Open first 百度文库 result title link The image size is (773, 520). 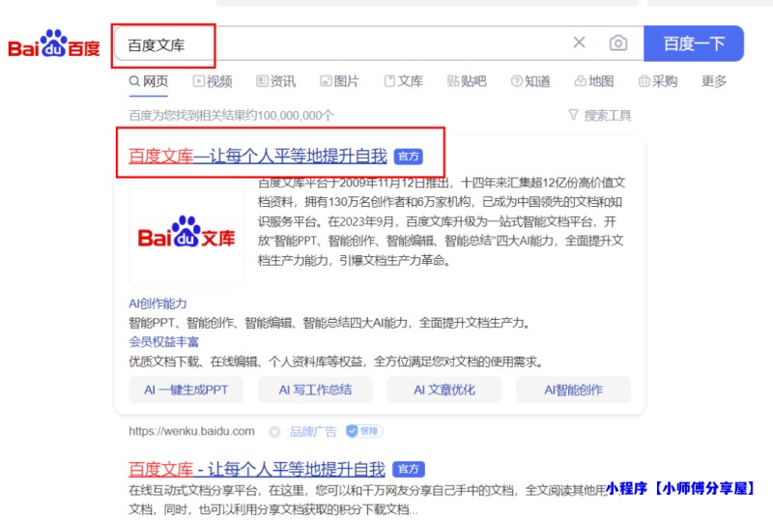click(257, 156)
